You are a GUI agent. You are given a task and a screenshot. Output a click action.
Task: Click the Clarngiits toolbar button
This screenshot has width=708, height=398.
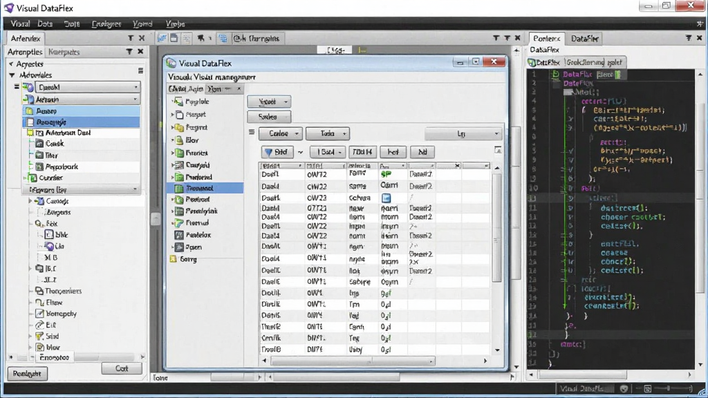click(x=257, y=39)
